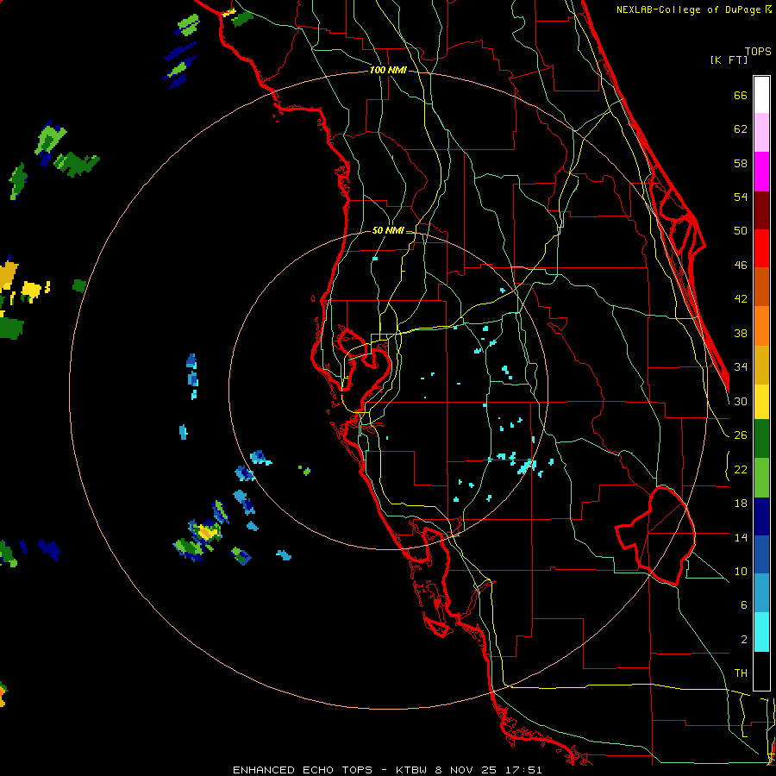The height and width of the screenshot is (776, 776).
Task: Pick the light green legend color block
Action: [761, 478]
